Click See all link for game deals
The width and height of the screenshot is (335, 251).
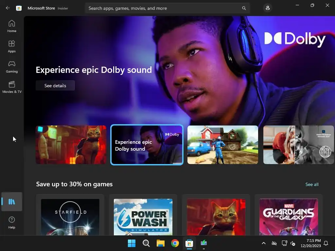tap(312, 184)
